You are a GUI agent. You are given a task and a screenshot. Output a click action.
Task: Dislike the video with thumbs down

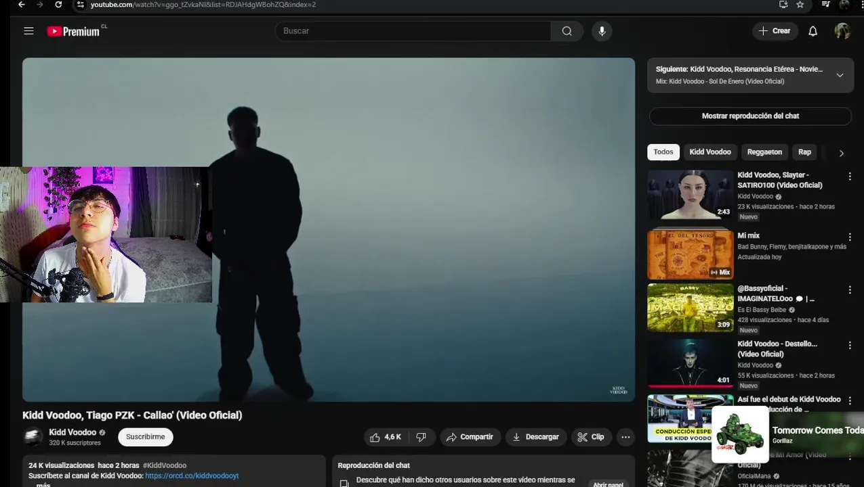tap(421, 437)
